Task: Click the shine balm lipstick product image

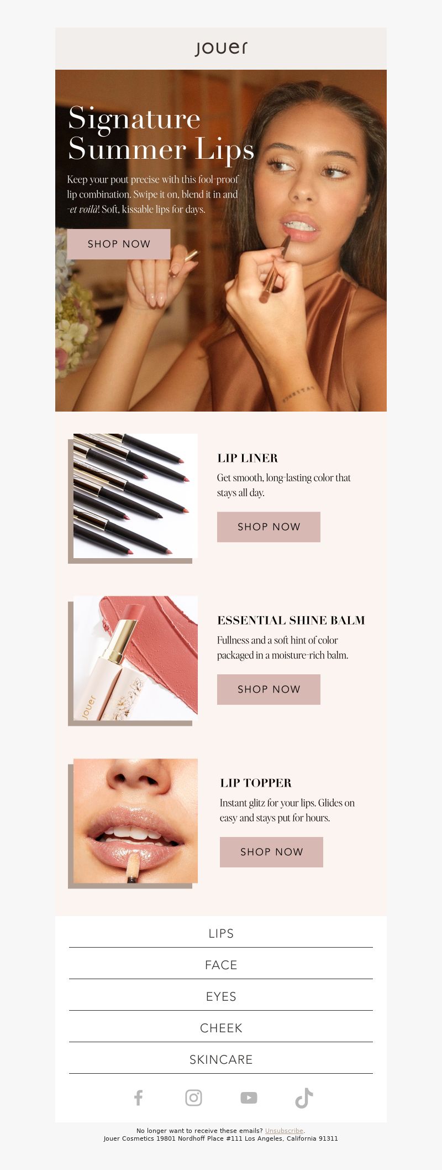Action: pos(135,658)
